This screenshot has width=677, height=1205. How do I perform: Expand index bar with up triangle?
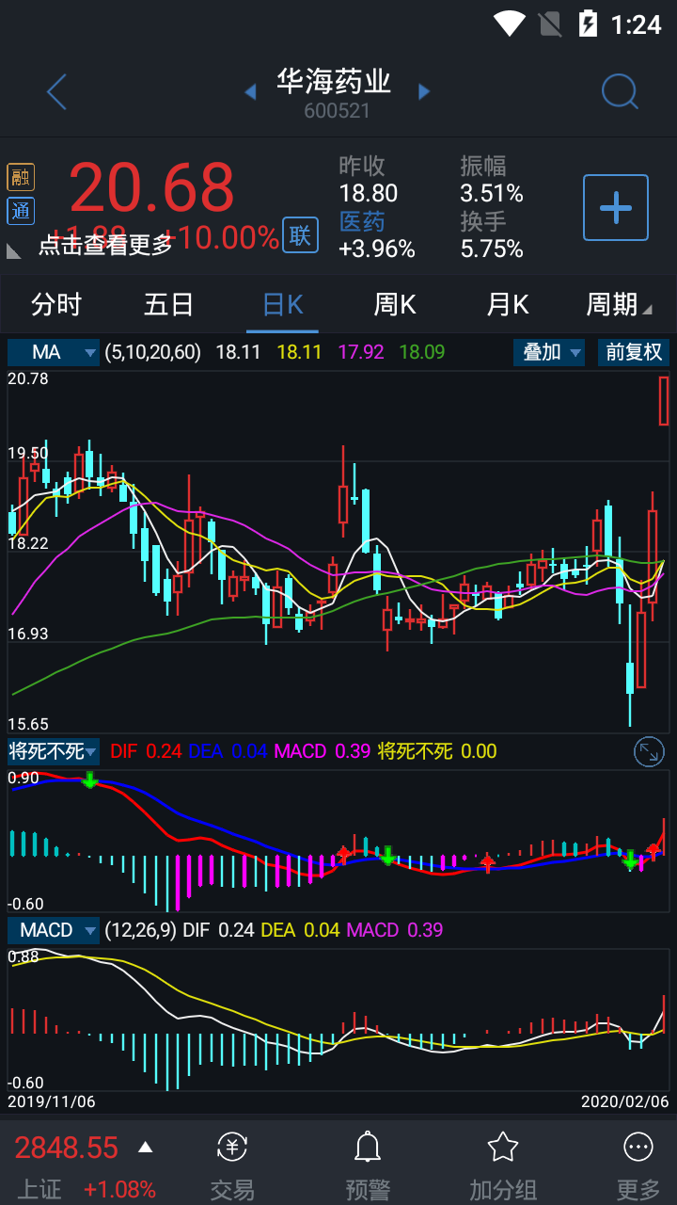coord(145,1148)
